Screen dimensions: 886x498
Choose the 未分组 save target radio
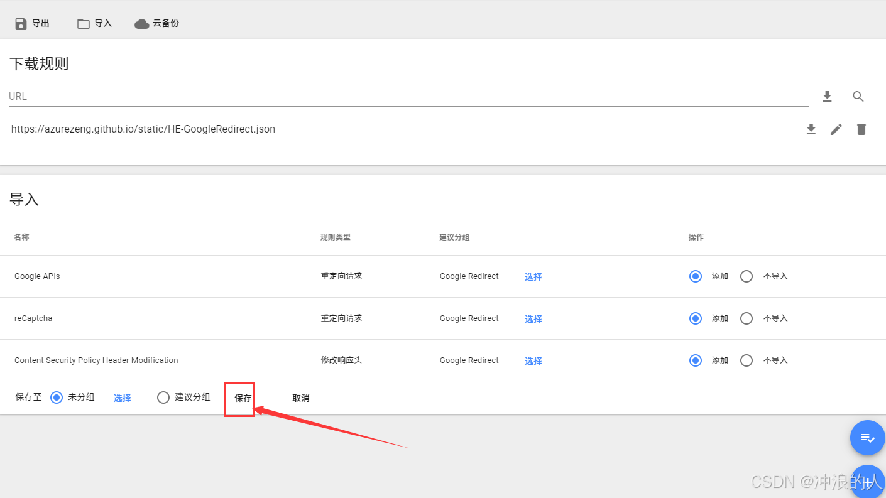pyautogui.click(x=57, y=398)
